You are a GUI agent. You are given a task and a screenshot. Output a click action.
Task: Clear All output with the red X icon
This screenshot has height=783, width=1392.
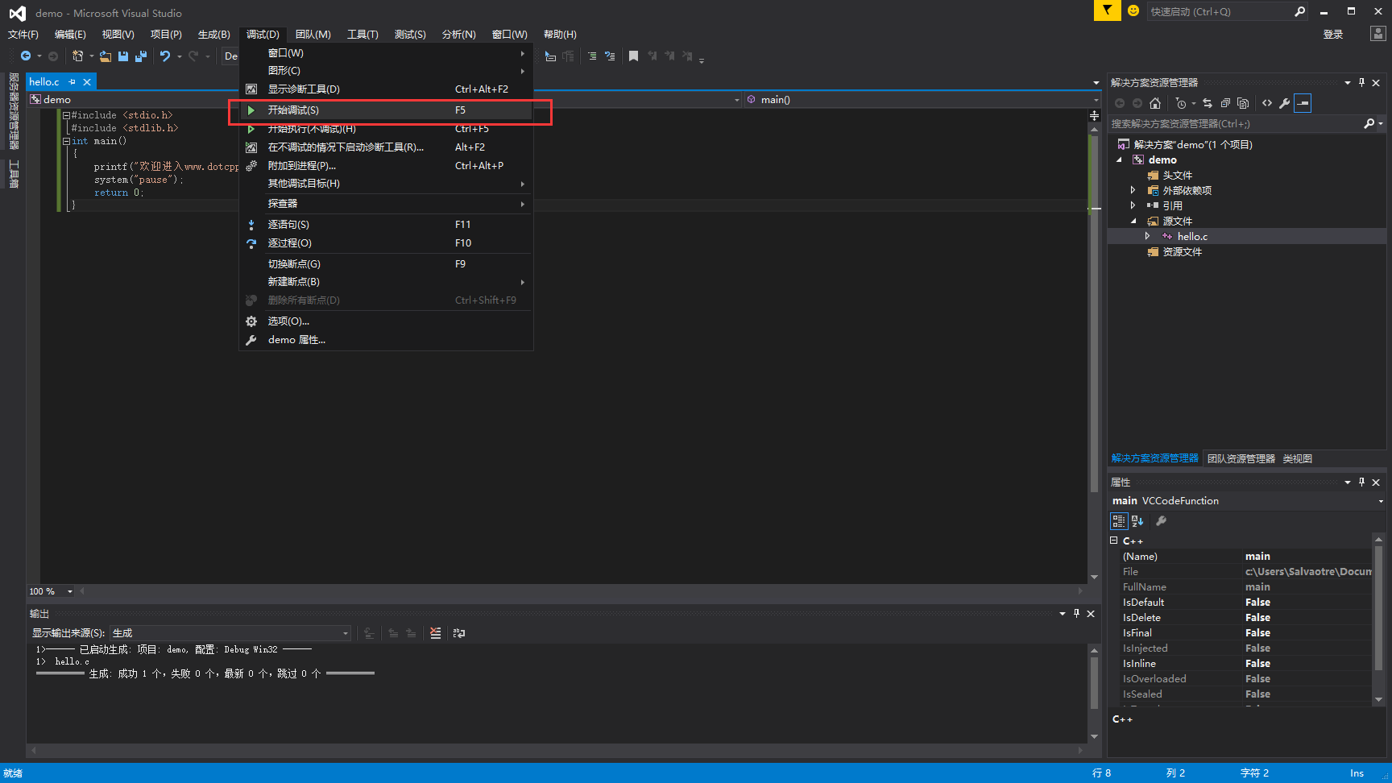tap(436, 633)
